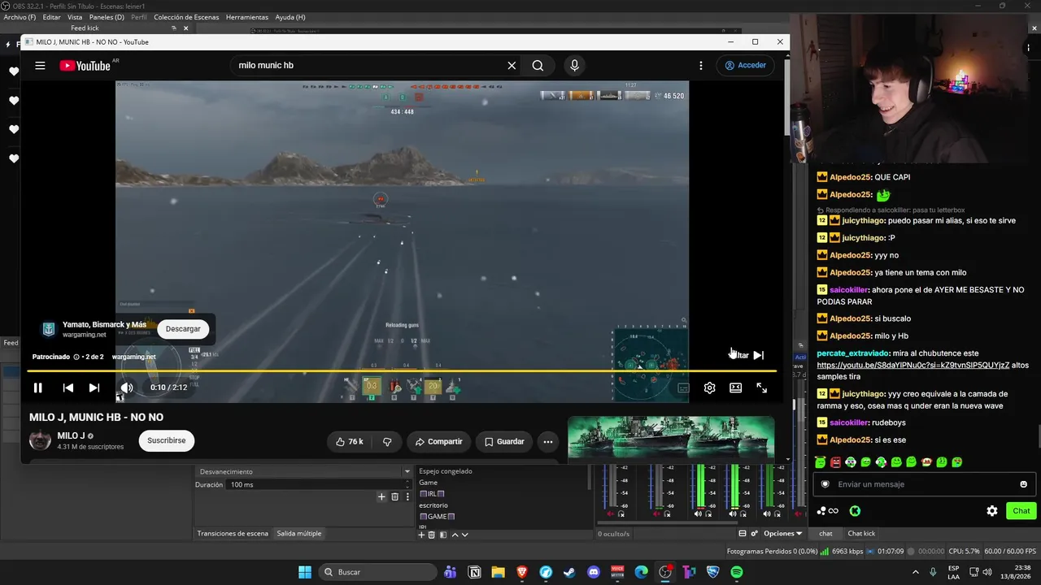The image size is (1041, 585).
Task: Open the Colección de Escenas menu
Action: (187, 17)
